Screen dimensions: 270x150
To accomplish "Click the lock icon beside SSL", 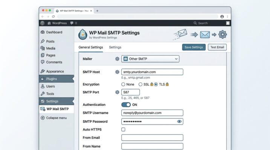I will [x=151, y=84].
